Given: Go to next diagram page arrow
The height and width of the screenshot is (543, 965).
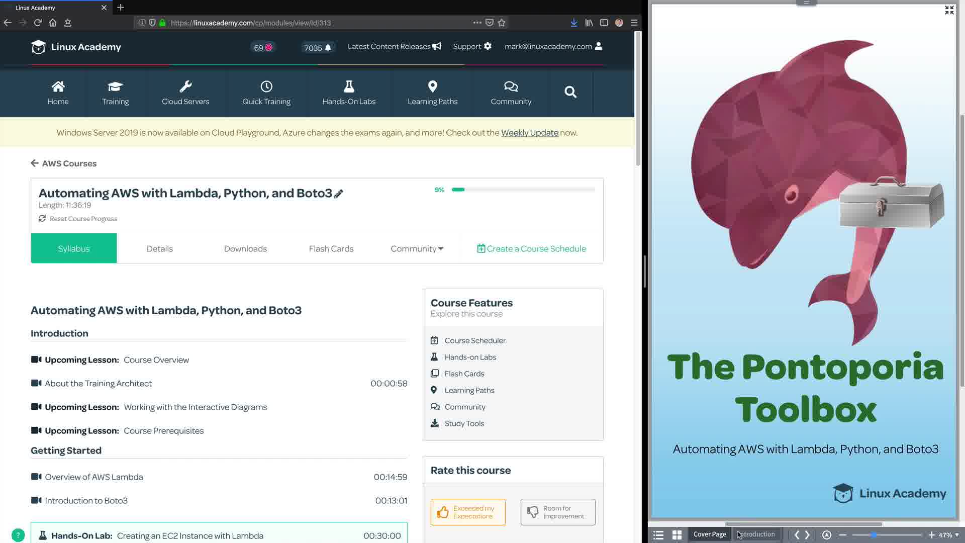Looking at the screenshot, I should click(x=808, y=535).
